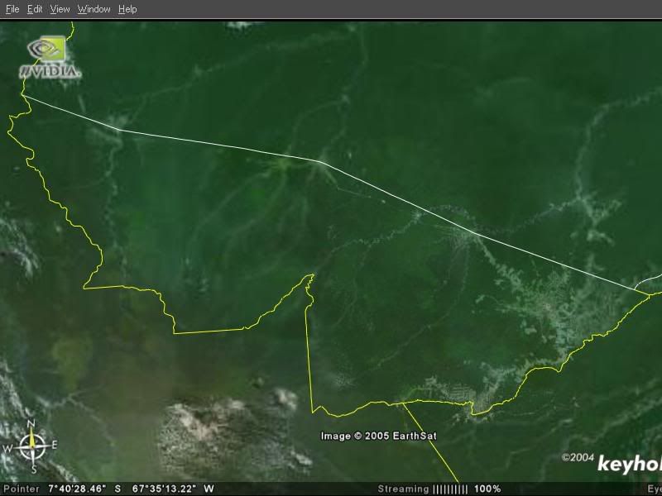Viewport: 662px width, 496px height.
Task: Click the ©2004 keyhole copyright text
Action: (612, 463)
